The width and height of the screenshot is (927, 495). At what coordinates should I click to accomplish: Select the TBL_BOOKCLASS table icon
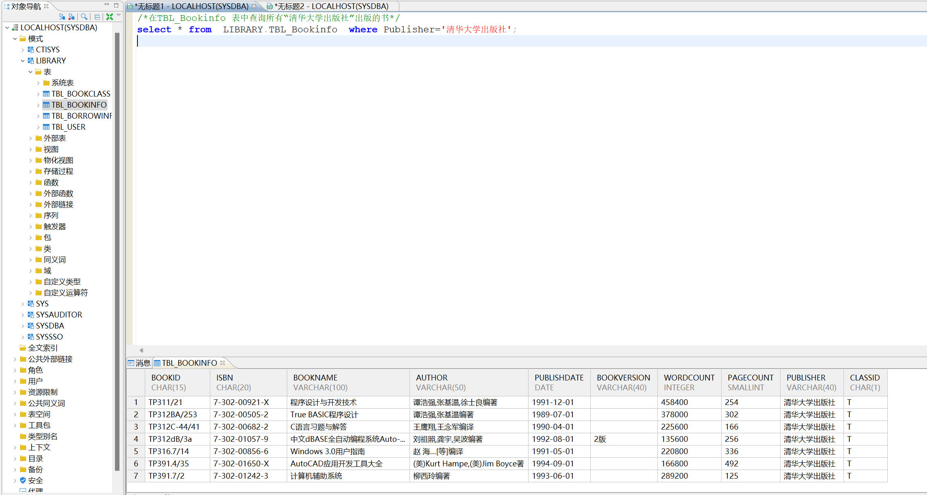click(46, 94)
